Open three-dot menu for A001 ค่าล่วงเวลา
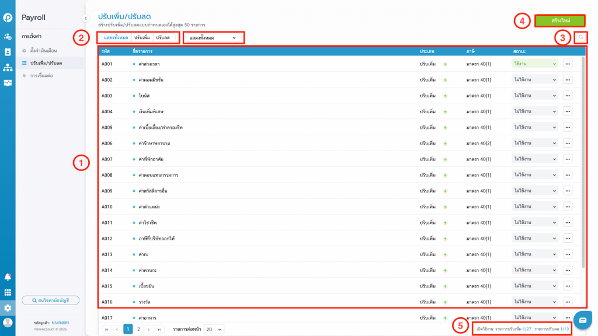 click(568, 64)
